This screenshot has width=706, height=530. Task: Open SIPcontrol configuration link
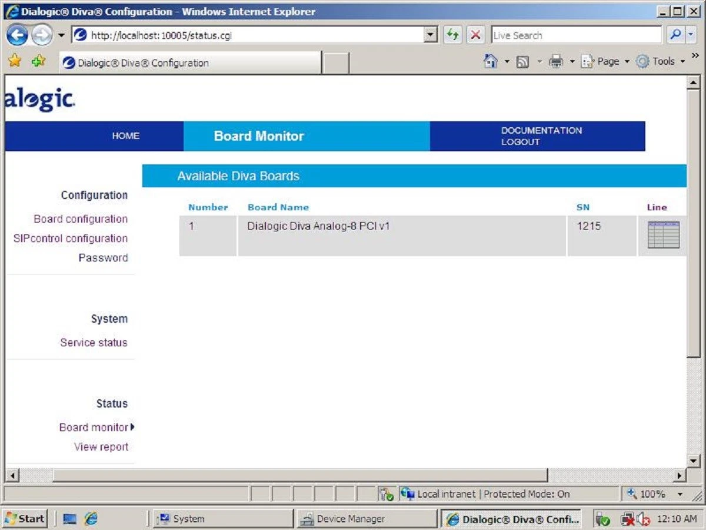(71, 238)
